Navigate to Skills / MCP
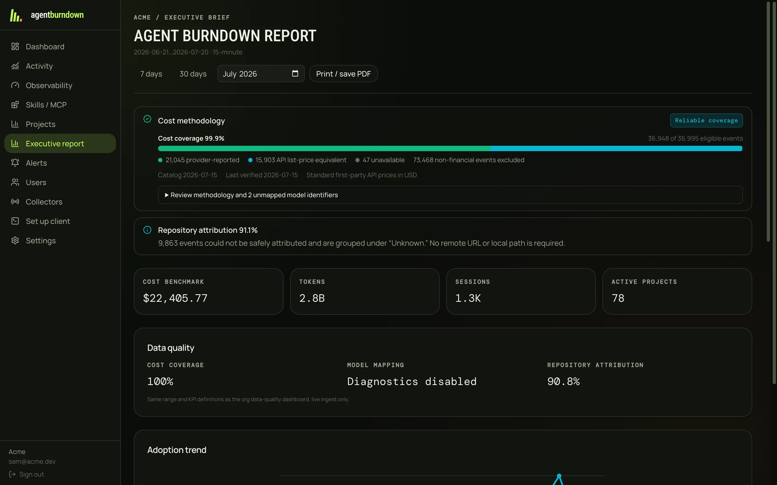 (x=60, y=105)
